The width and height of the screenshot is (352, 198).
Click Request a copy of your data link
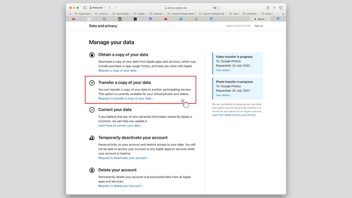tap(118, 70)
